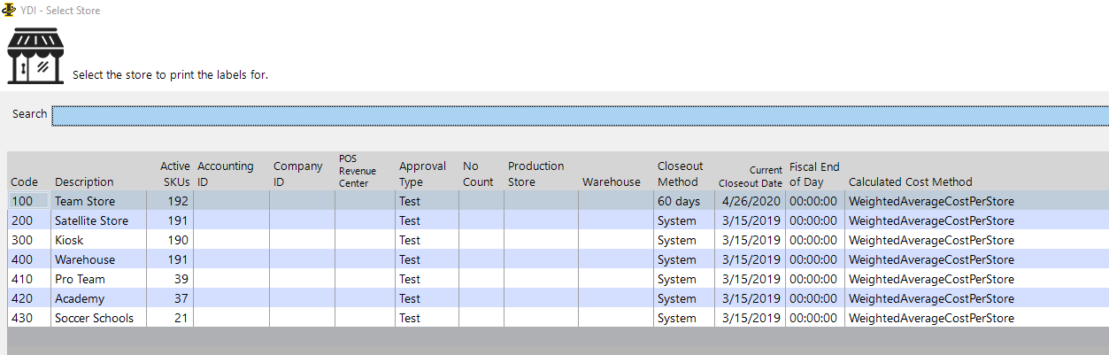Select the Satellite Store row
Screen dimensions: 1109x355
(x=558, y=220)
